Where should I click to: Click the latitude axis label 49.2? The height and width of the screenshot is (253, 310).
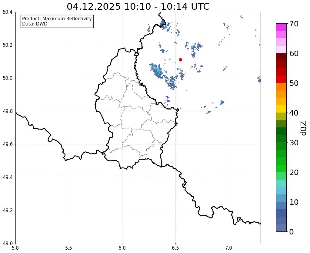coord(8,210)
